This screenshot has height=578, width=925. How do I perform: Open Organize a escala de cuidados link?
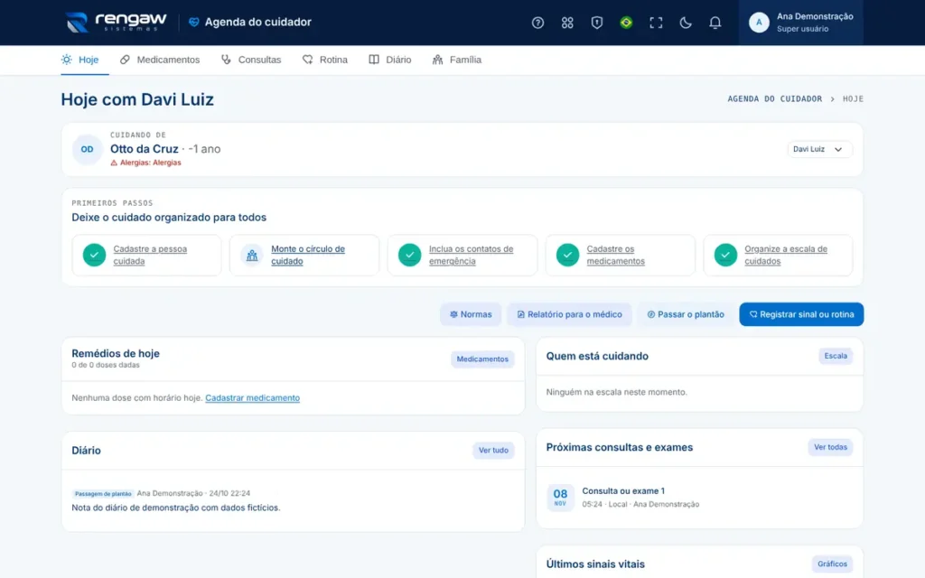786,255
